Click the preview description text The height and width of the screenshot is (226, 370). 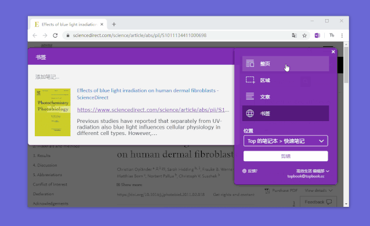coord(149,127)
